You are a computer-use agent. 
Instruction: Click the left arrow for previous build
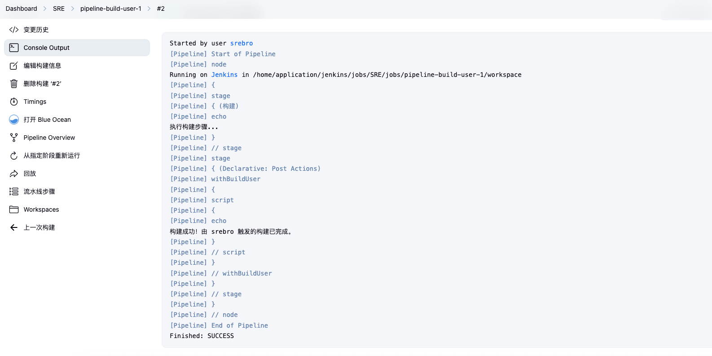coord(14,227)
